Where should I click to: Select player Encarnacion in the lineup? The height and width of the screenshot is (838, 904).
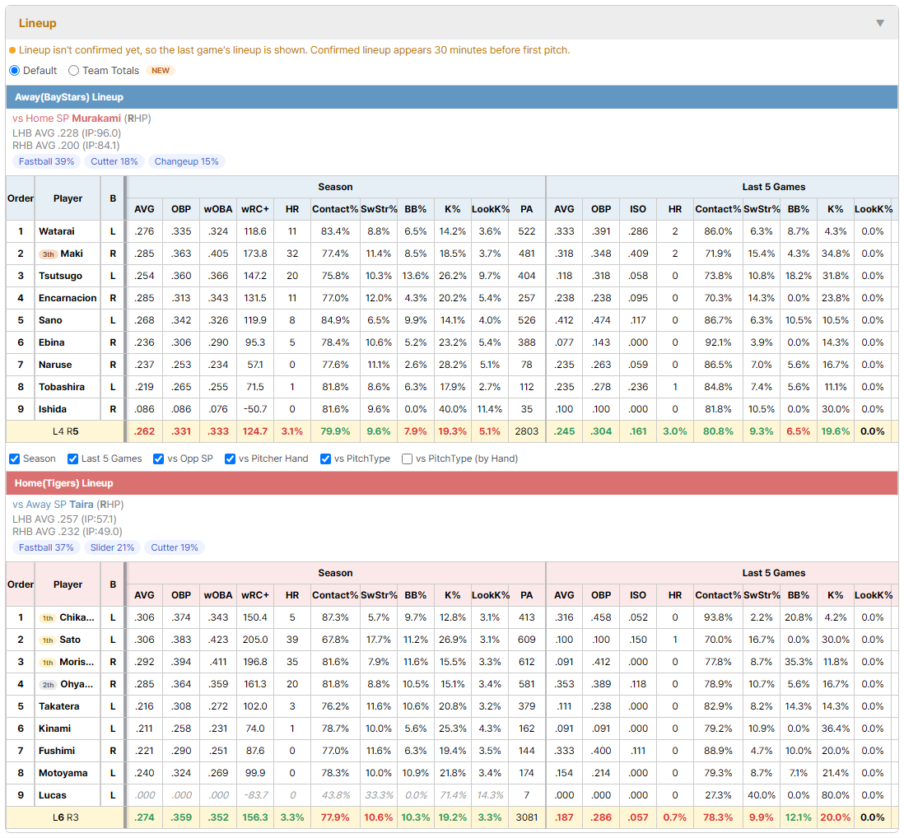click(x=68, y=298)
